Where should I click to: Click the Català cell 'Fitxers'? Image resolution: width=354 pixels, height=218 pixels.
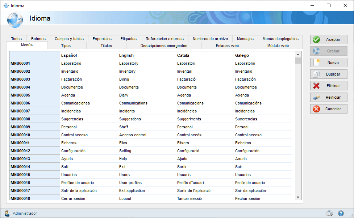pyautogui.click(x=205, y=143)
